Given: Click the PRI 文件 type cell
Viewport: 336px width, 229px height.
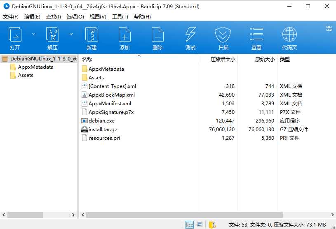Looking at the screenshot, I should [289, 138].
